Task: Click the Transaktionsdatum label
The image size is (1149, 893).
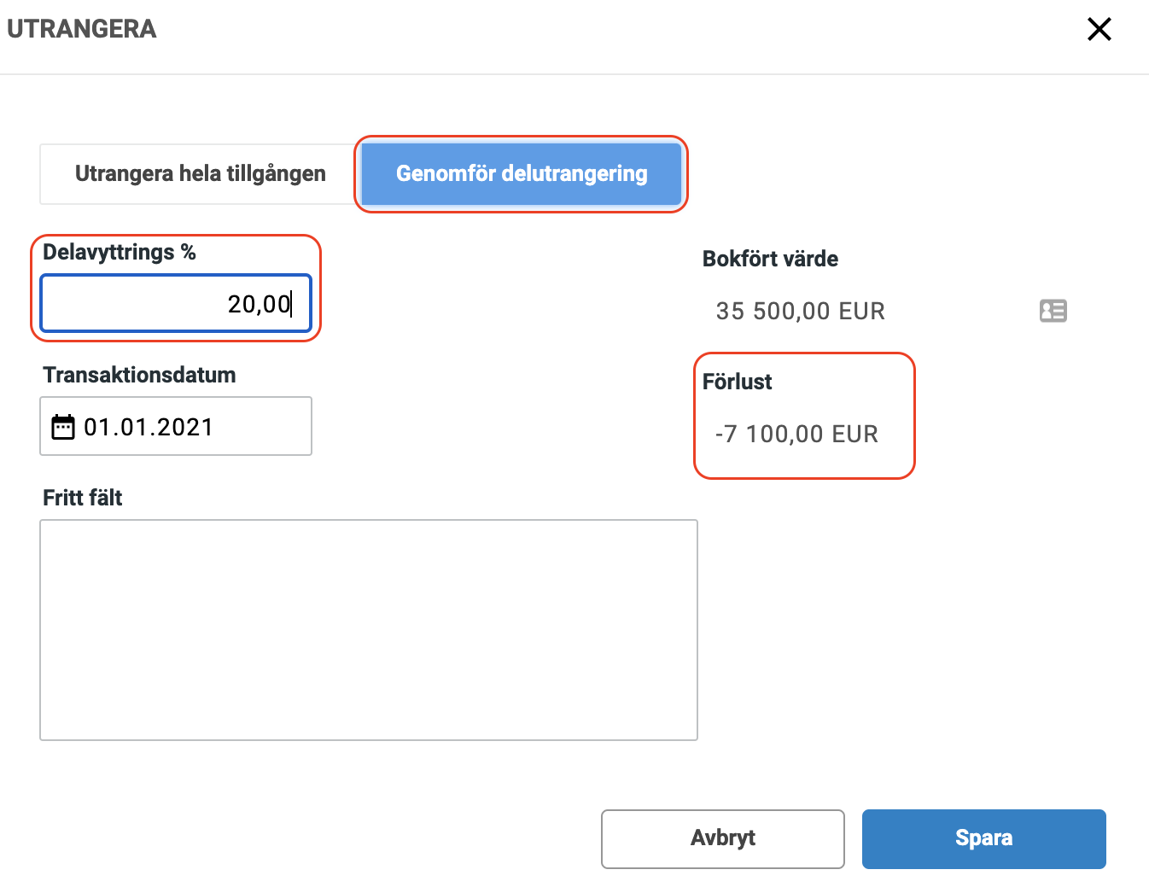Action: pyautogui.click(x=139, y=375)
